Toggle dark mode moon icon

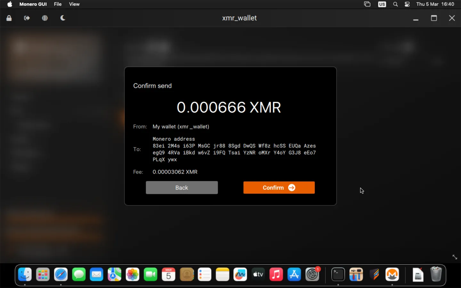pyautogui.click(x=63, y=18)
